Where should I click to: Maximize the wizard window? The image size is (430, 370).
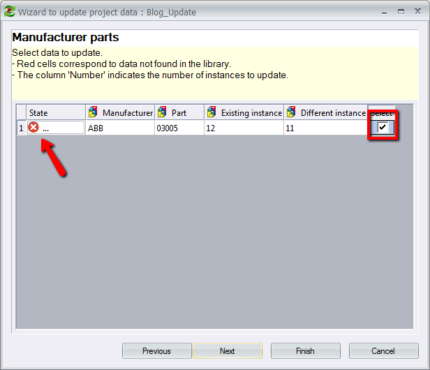[401, 12]
